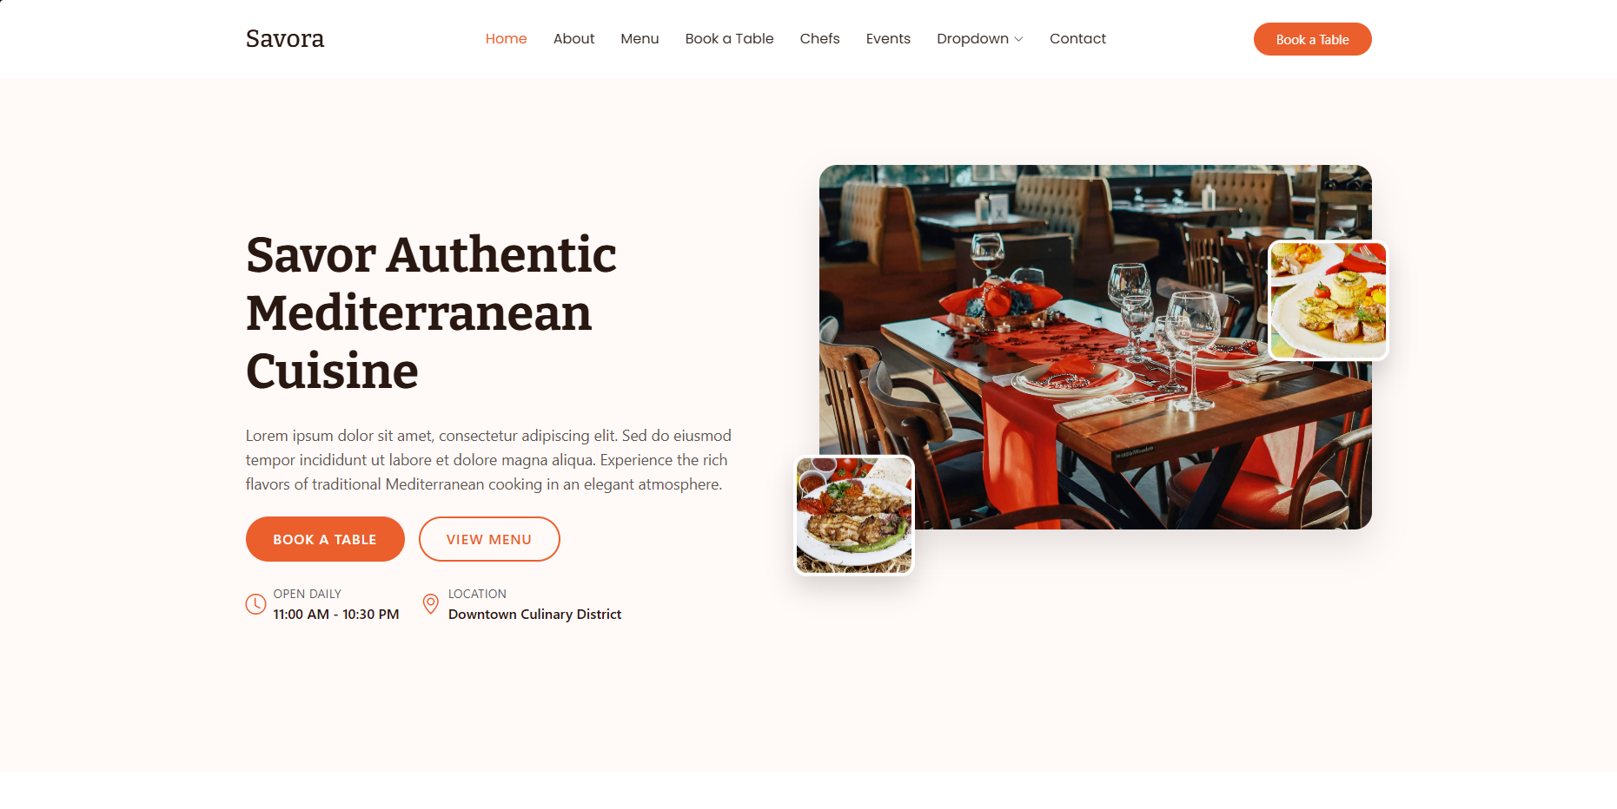
Task: Visit the Contact page link
Action: 1077,38
